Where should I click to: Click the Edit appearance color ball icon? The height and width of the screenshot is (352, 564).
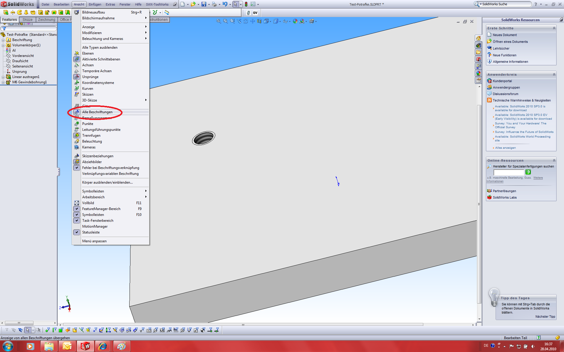pos(295,21)
